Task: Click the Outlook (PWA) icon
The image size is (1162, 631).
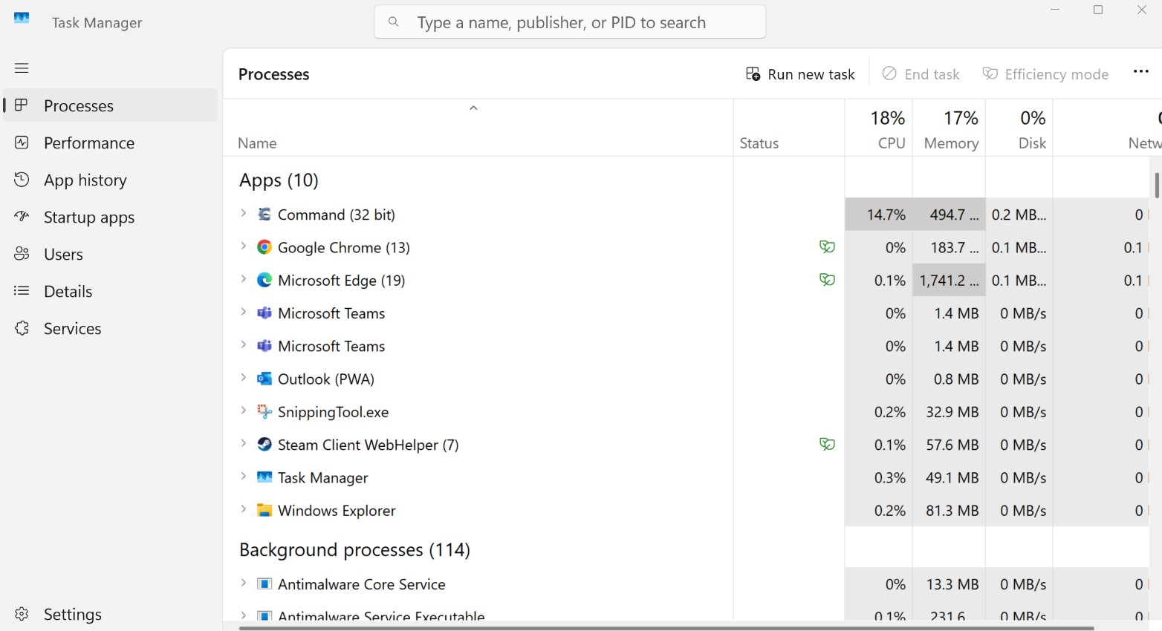Action: 264,379
